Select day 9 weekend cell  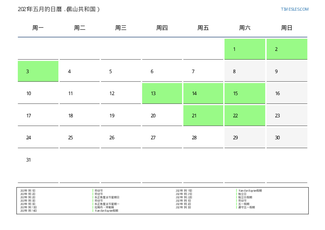[x=287, y=71]
